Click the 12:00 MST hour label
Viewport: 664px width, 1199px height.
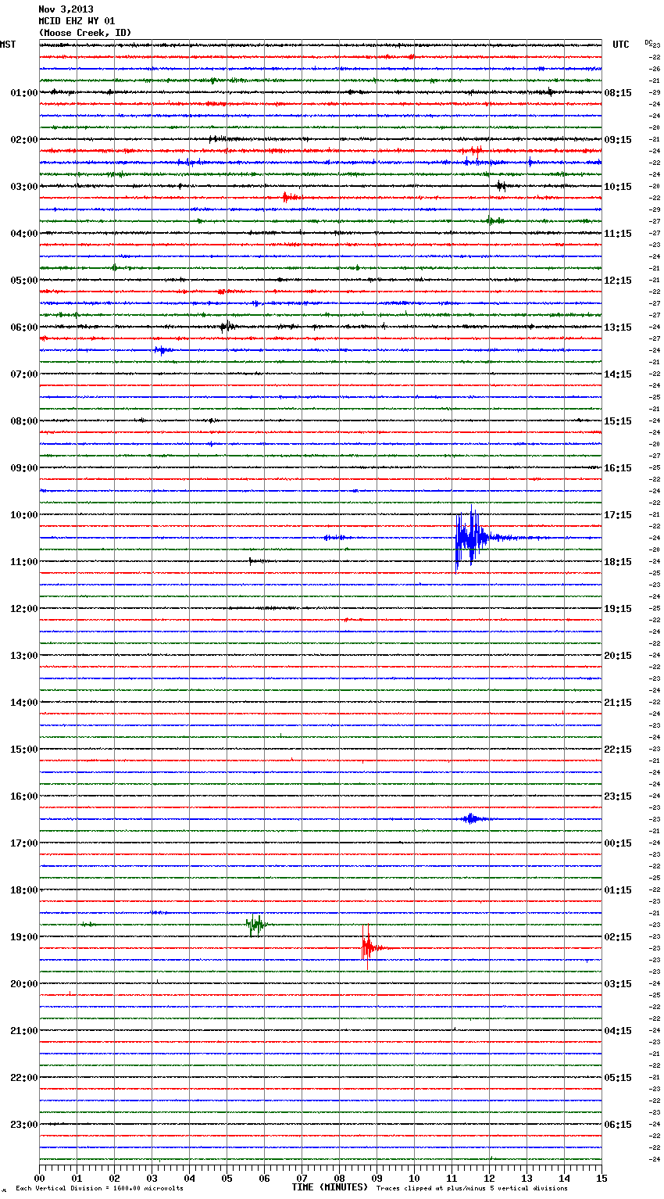click(24, 609)
